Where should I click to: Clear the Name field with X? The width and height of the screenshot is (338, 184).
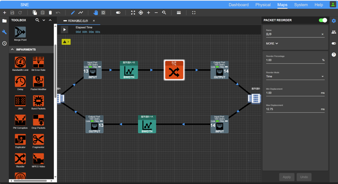pos(323,34)
